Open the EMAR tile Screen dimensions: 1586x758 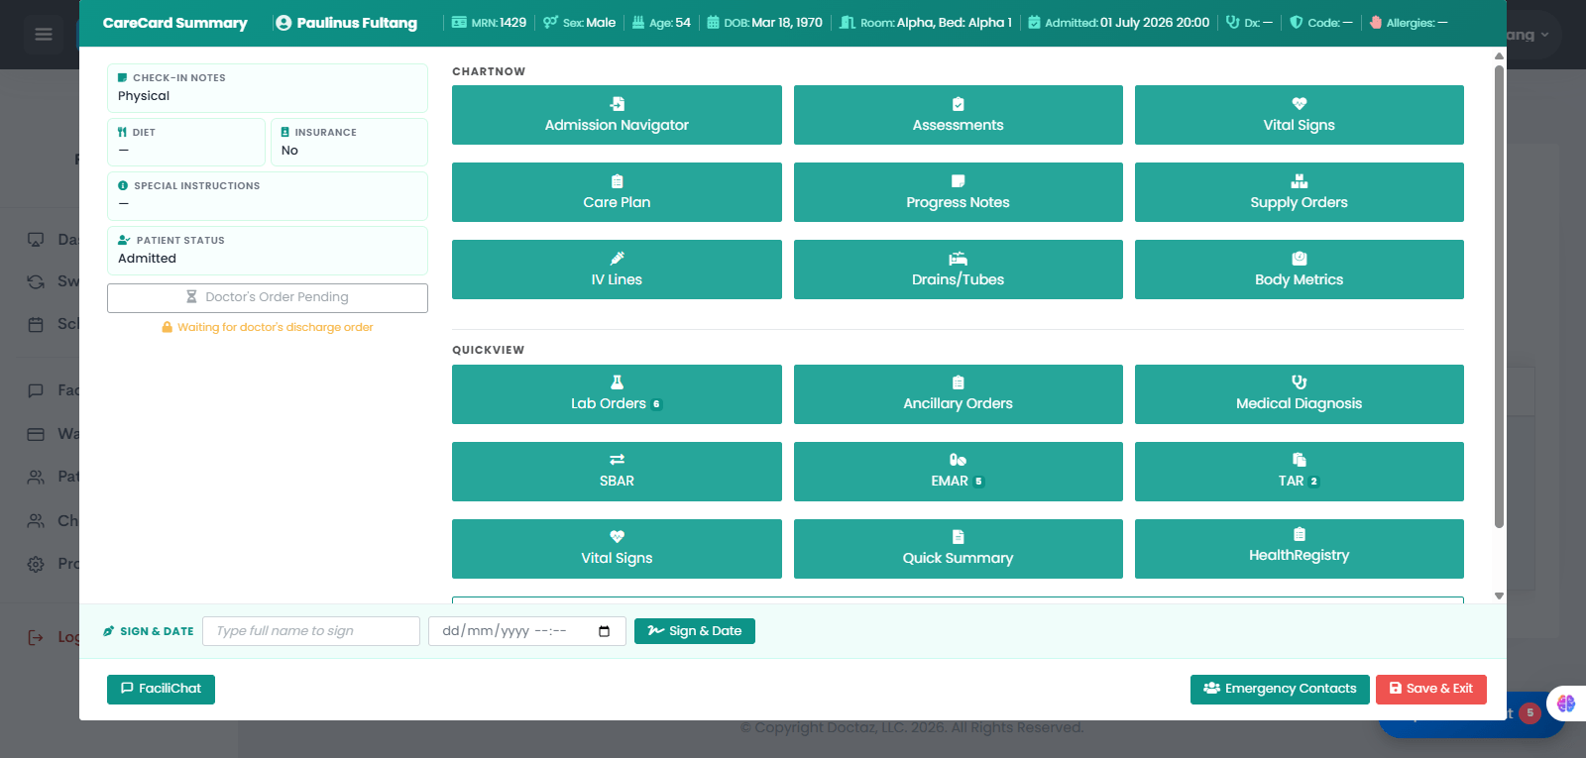pyautogui.click(x=958, y=472)
